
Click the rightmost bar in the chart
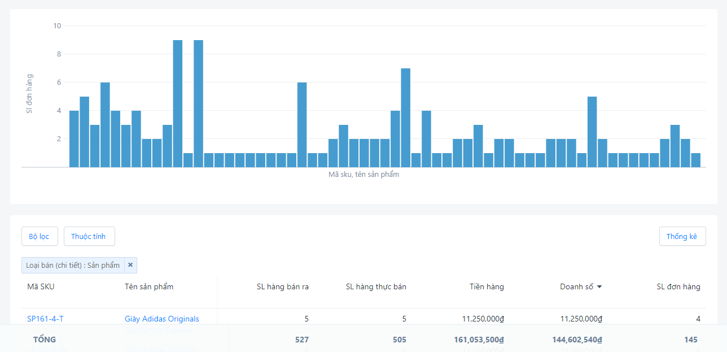click(695, 160)
